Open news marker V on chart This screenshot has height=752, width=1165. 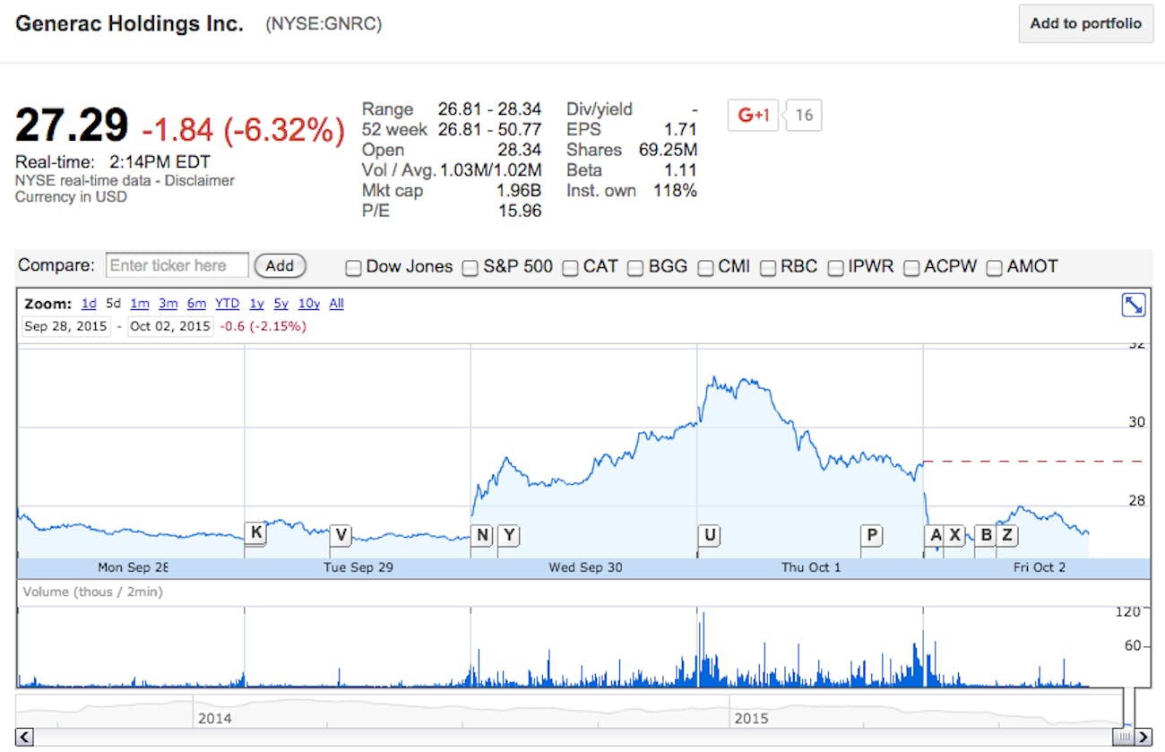tap(341, 536)
